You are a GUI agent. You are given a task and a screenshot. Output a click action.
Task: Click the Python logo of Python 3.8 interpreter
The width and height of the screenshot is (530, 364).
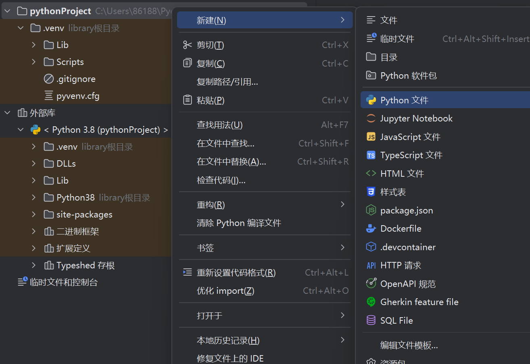tap(35, 130)
